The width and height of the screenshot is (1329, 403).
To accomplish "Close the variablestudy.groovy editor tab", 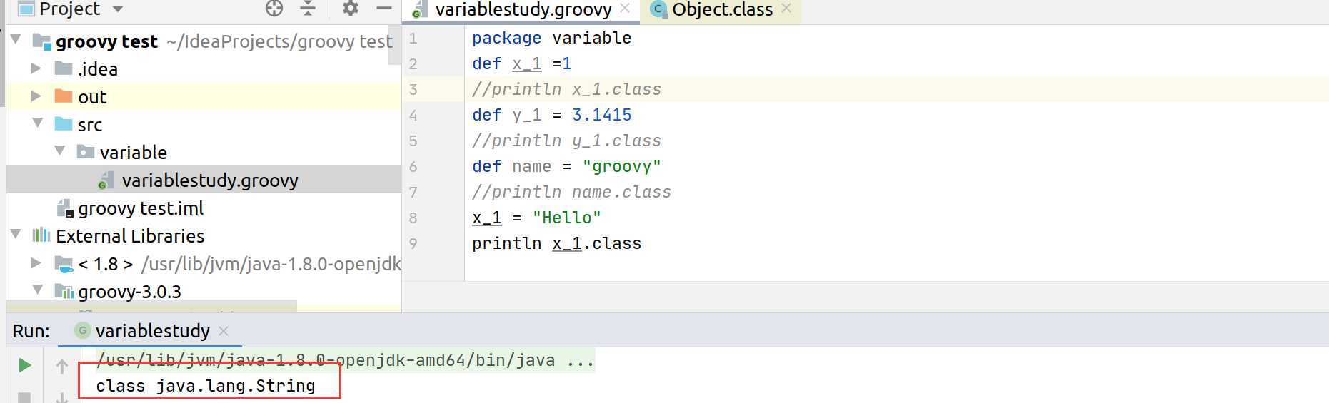I will pos(625,9).
